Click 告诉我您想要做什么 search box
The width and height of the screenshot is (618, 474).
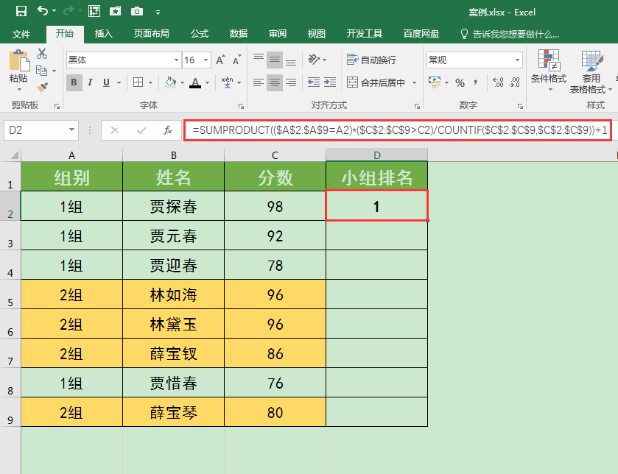510,35
